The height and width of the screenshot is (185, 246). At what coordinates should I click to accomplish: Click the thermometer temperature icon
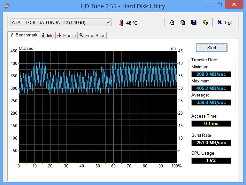tap(121, 23)
